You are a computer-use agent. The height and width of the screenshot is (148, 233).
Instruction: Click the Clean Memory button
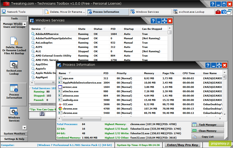(x=208, y=131)
